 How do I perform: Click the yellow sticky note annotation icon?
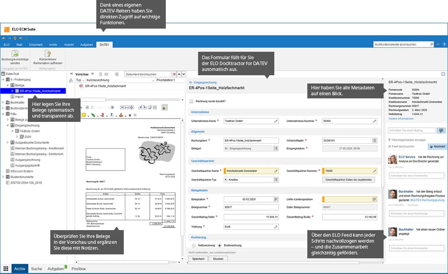[x=83, y=115]
